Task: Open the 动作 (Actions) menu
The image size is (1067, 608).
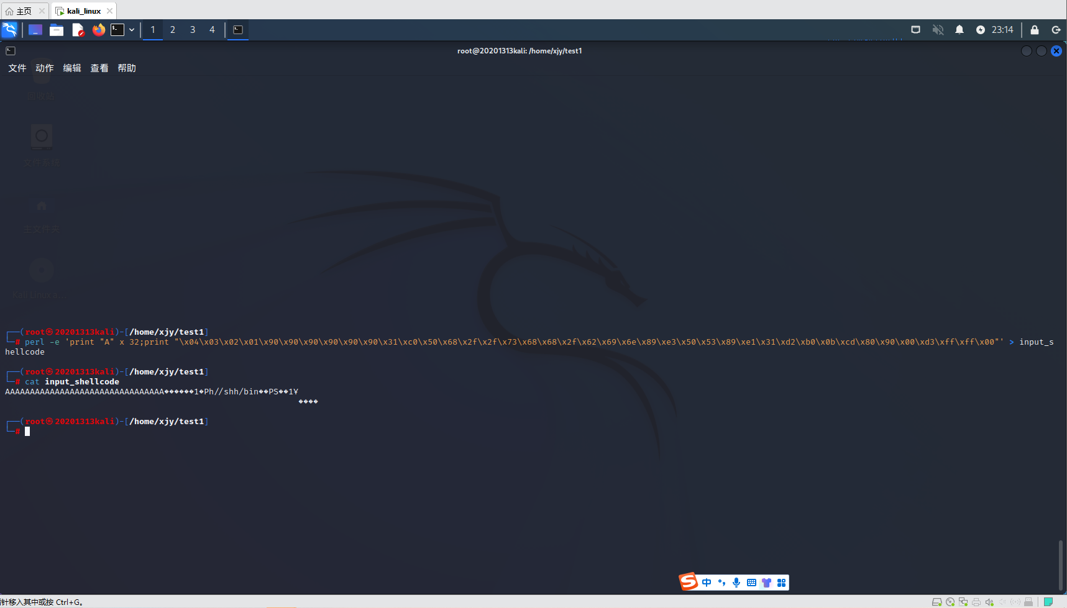Action: click(45, 68)
